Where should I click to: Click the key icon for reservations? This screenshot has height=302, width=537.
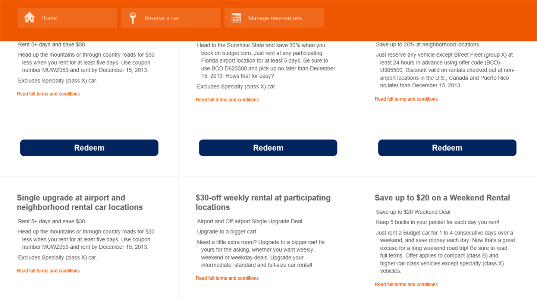coord(132,18)
